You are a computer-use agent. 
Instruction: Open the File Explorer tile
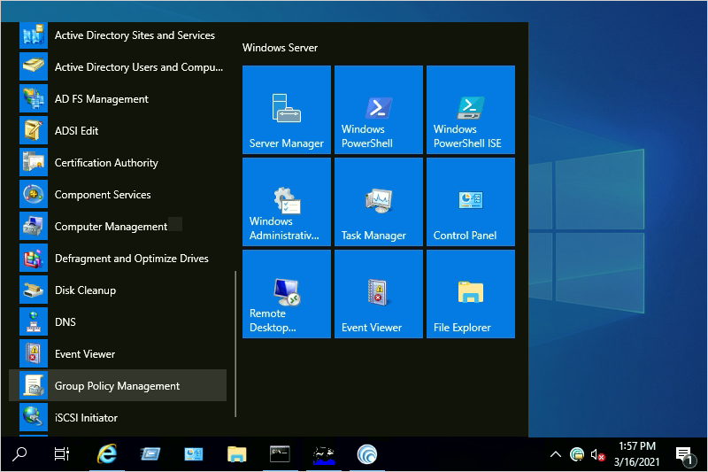tap(470, 294)
